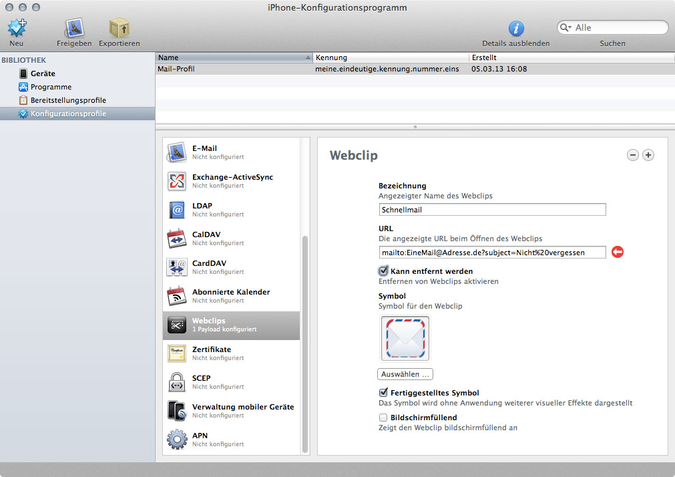Click the payload list scrollbar
The width and height of the screenshot is (675, 477).
click(x=305, y=344)
